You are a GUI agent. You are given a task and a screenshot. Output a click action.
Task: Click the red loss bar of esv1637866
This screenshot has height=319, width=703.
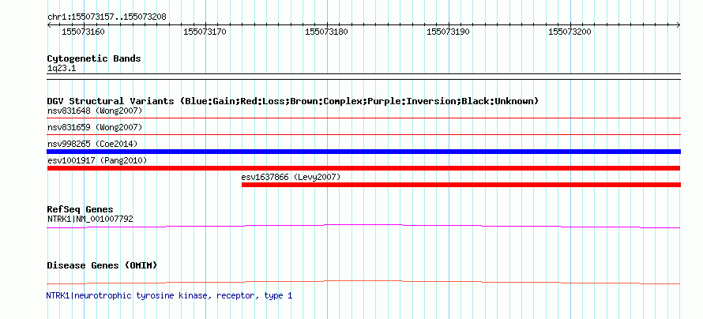[461, 185]
